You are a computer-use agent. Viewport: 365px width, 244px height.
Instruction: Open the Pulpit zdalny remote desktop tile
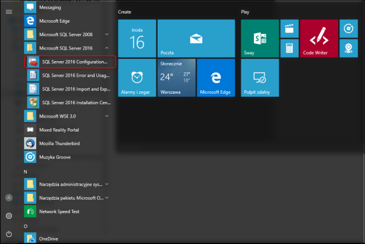pos(259,78)
